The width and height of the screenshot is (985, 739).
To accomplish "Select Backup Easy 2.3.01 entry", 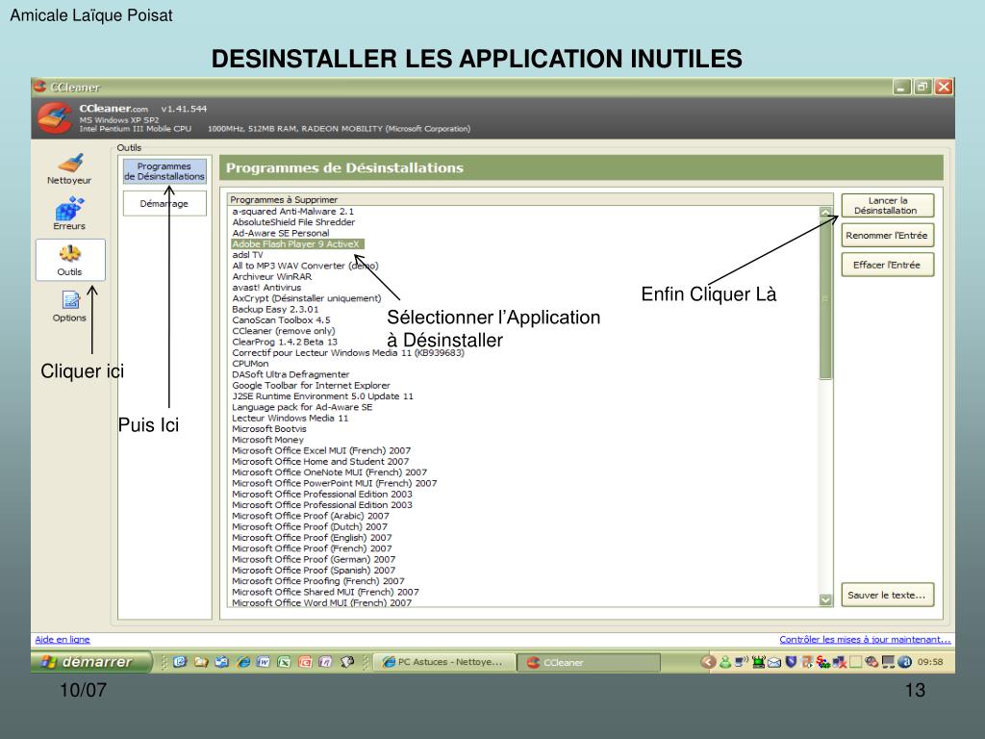I will [x=275, y=309].
